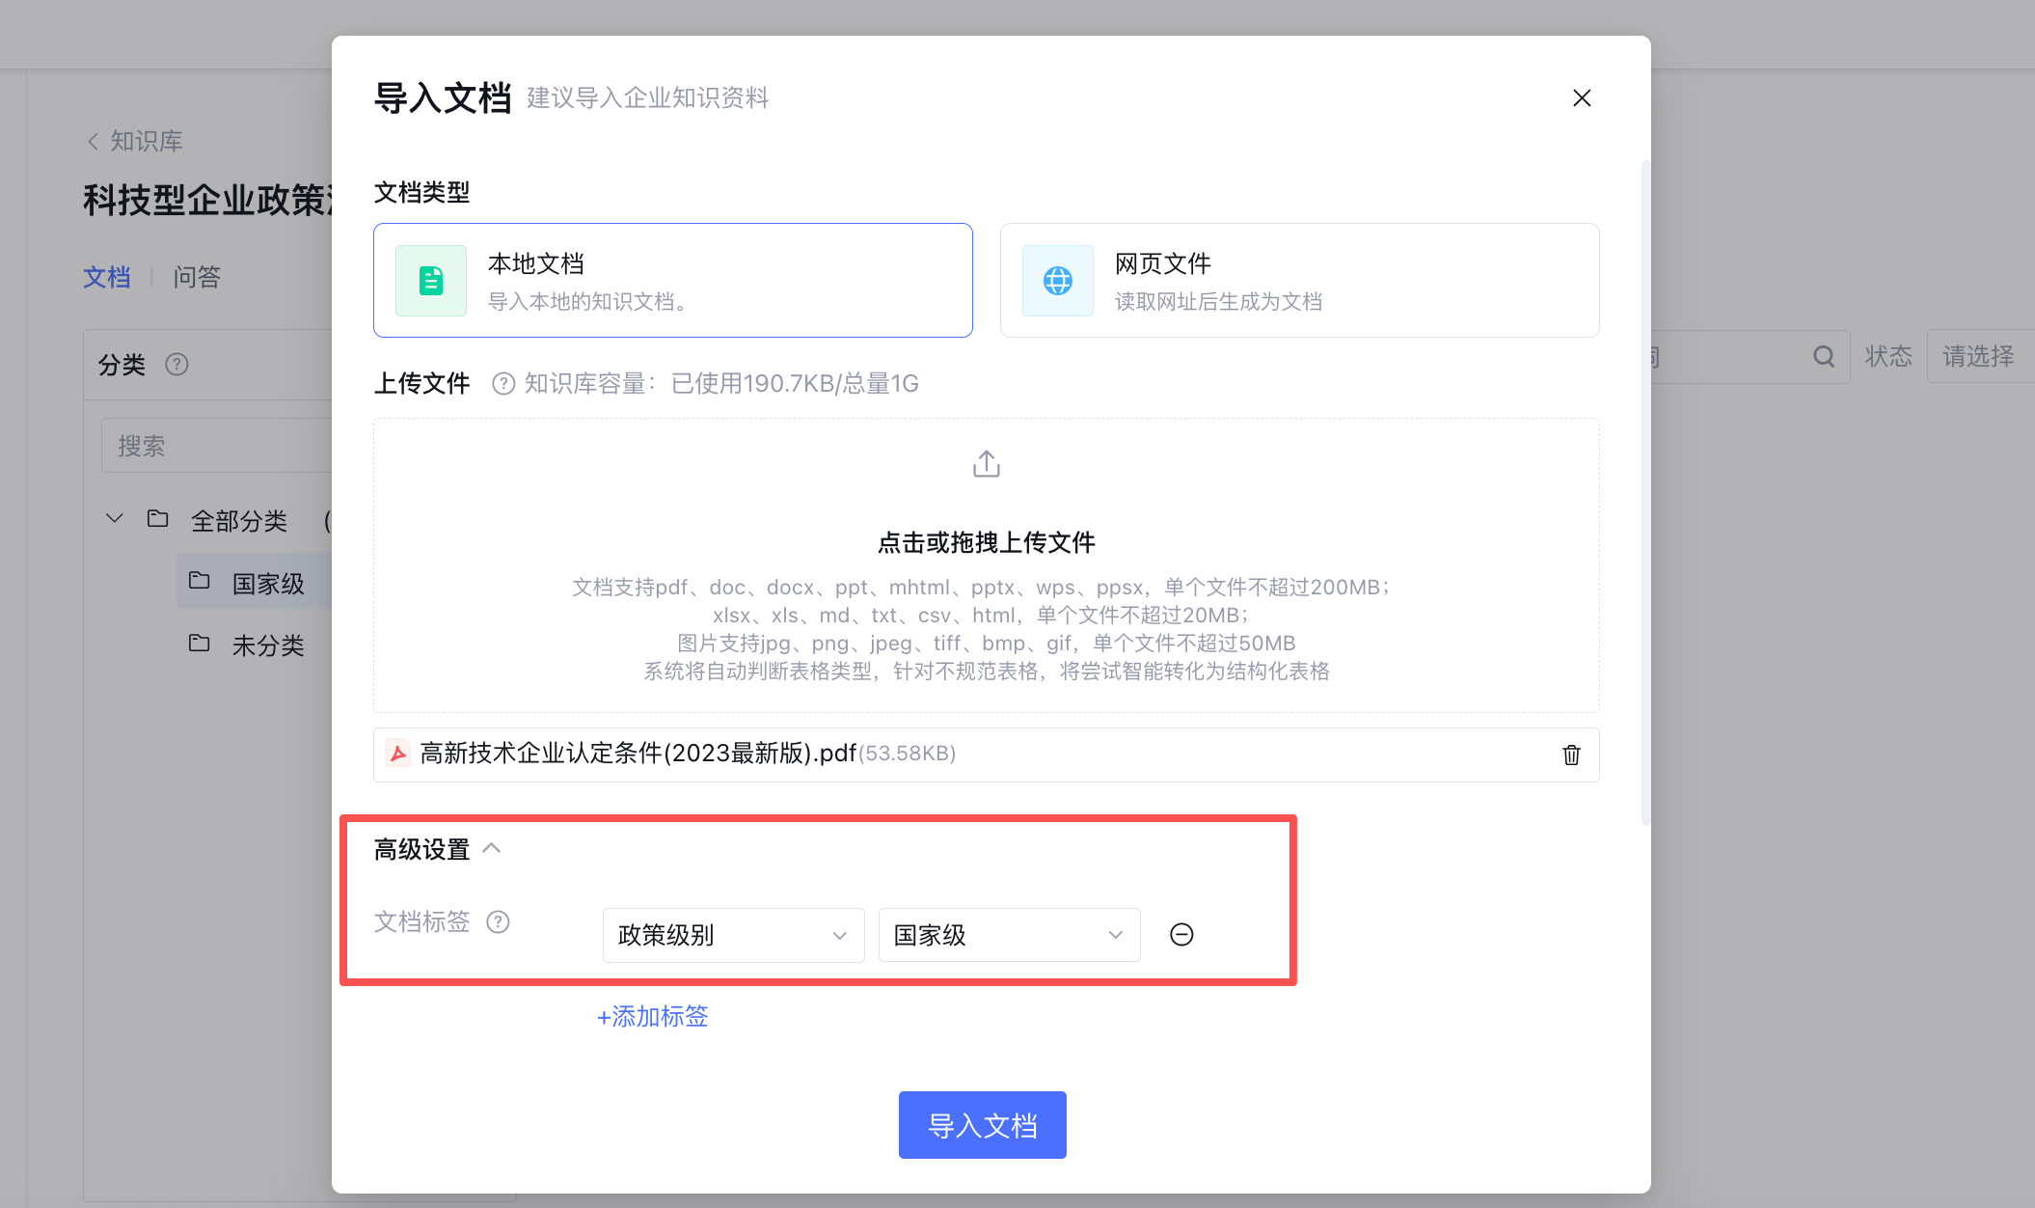
Task: Collapse the 高级设置 section
Action: pos(491,848)
